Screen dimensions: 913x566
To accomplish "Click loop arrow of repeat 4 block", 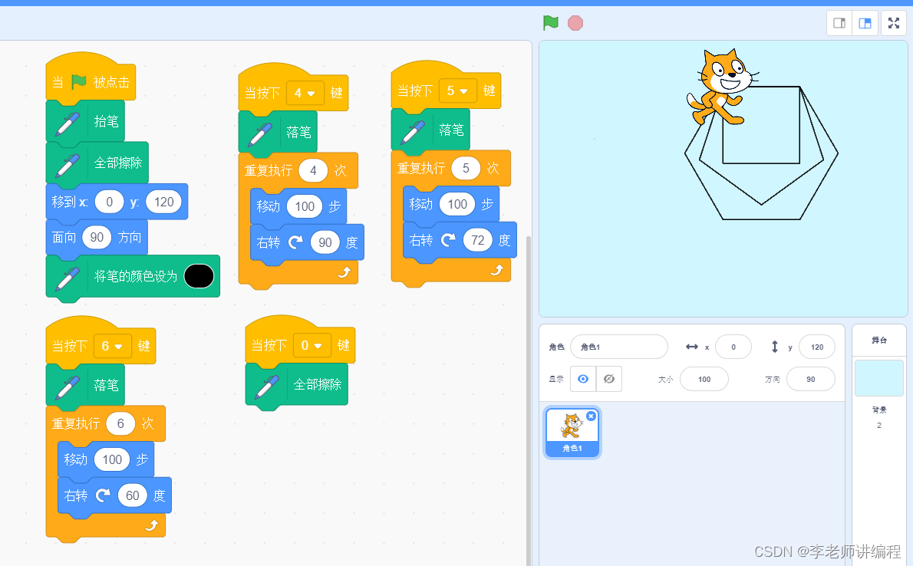I will pyautogui.click(x=344, y=272).
